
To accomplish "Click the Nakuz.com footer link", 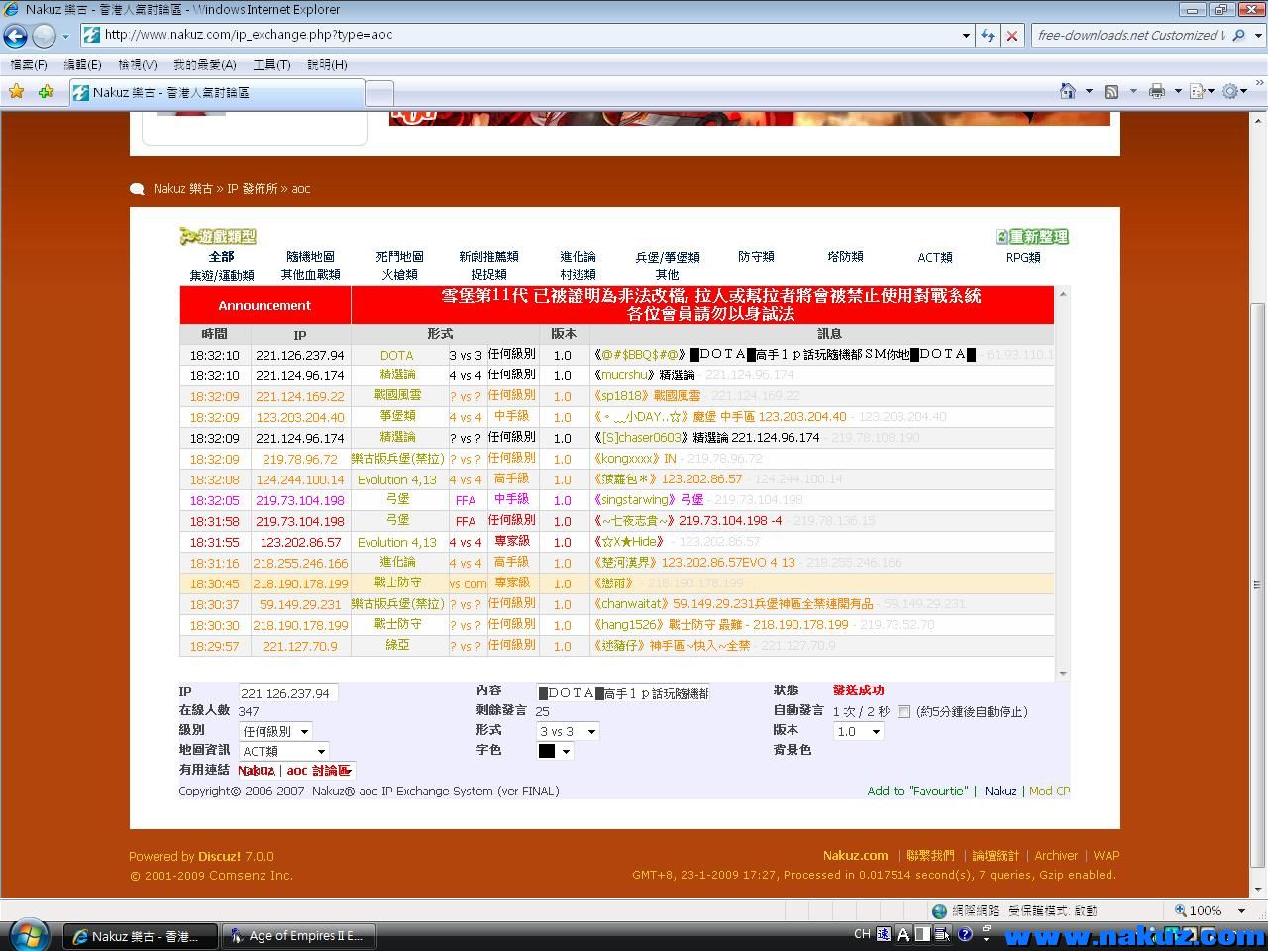I will 855,855.
